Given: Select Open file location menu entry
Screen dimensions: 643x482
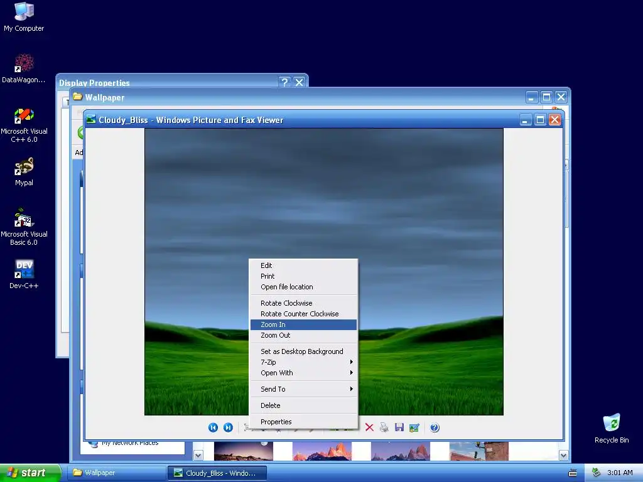Looking at the screenshot, I should pos(303,287).
